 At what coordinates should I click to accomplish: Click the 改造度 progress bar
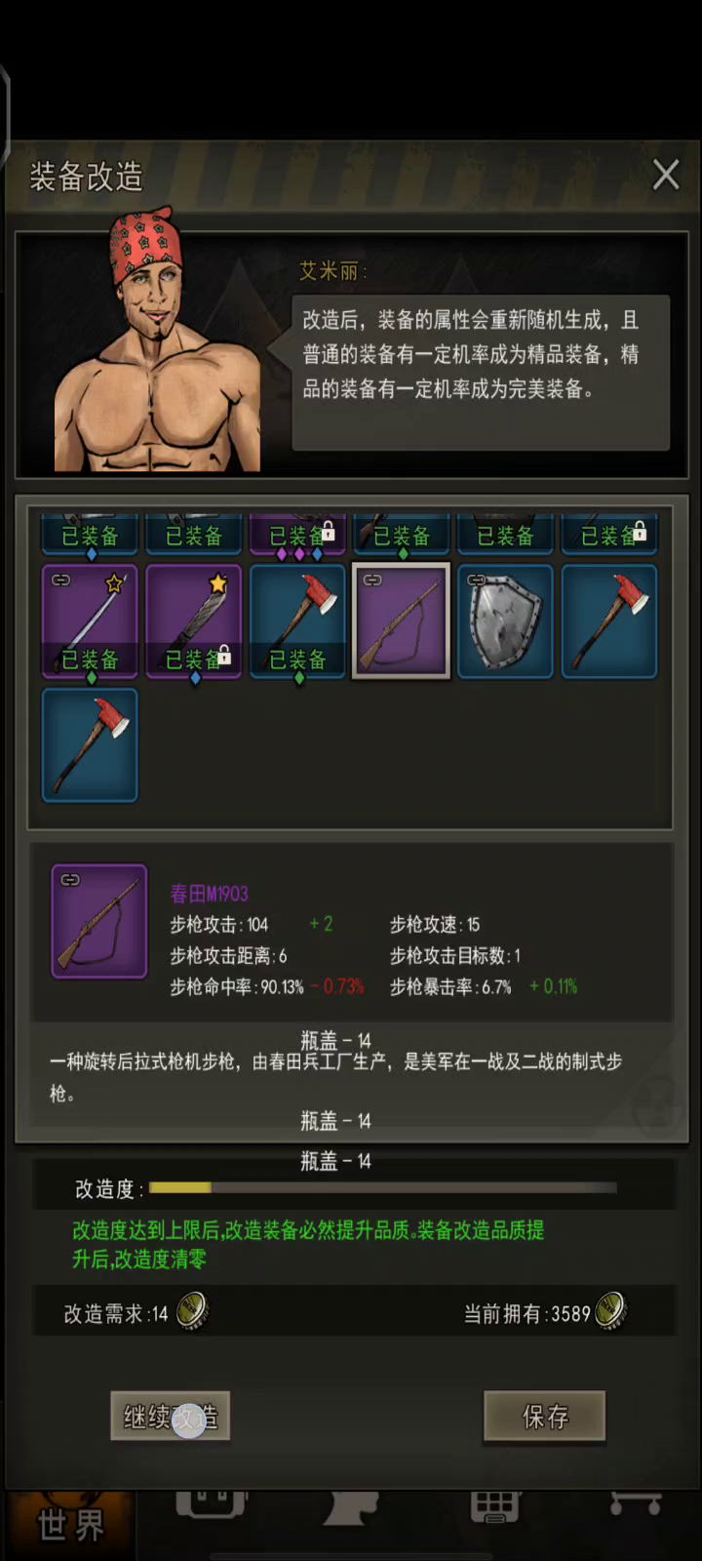click(383, 1187)
